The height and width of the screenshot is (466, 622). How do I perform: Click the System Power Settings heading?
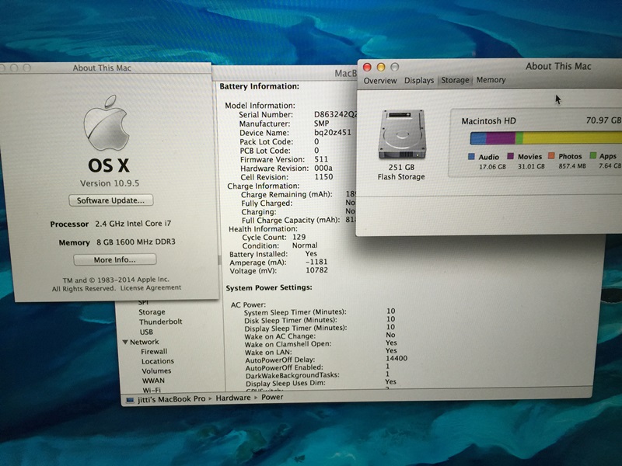click(269, 287)
